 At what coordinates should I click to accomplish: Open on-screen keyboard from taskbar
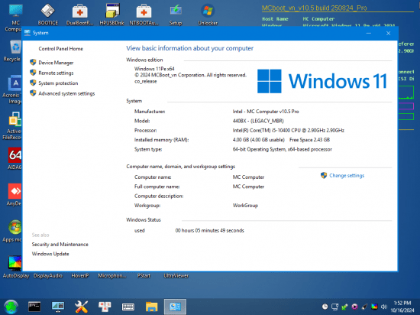click(128, 307)
